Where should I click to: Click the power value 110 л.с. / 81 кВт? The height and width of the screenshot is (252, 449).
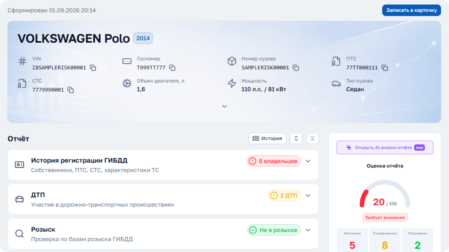[264, 89]
